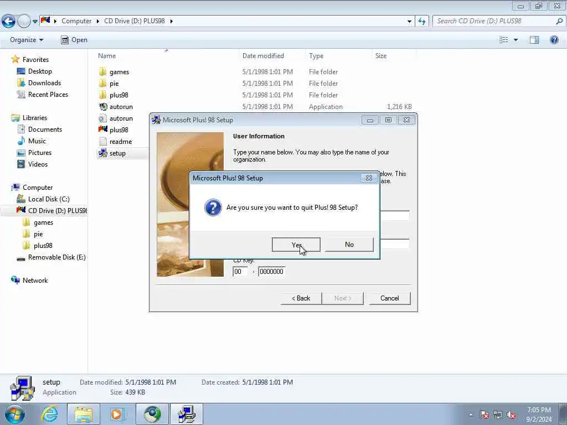Screen dimensions: 567x425
Task: Open address bar history dropdown
Action: point(409,22)
